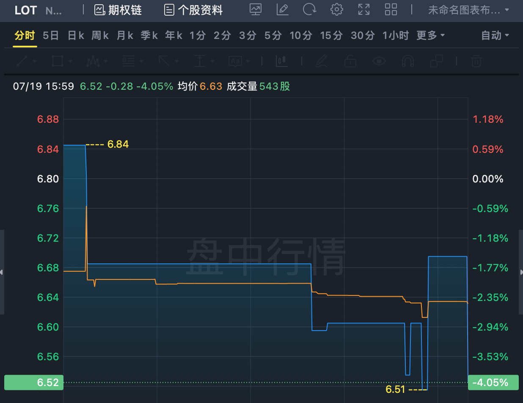Expand the angle tool dropdown arrow
The image size is (523, 403).
pyautogui.click(x=176, y=61)
